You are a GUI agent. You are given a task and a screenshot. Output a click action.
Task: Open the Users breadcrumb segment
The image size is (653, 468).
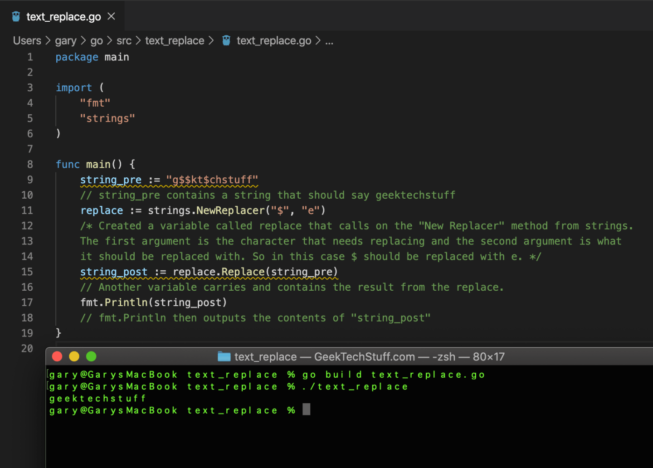coord(27,40)
